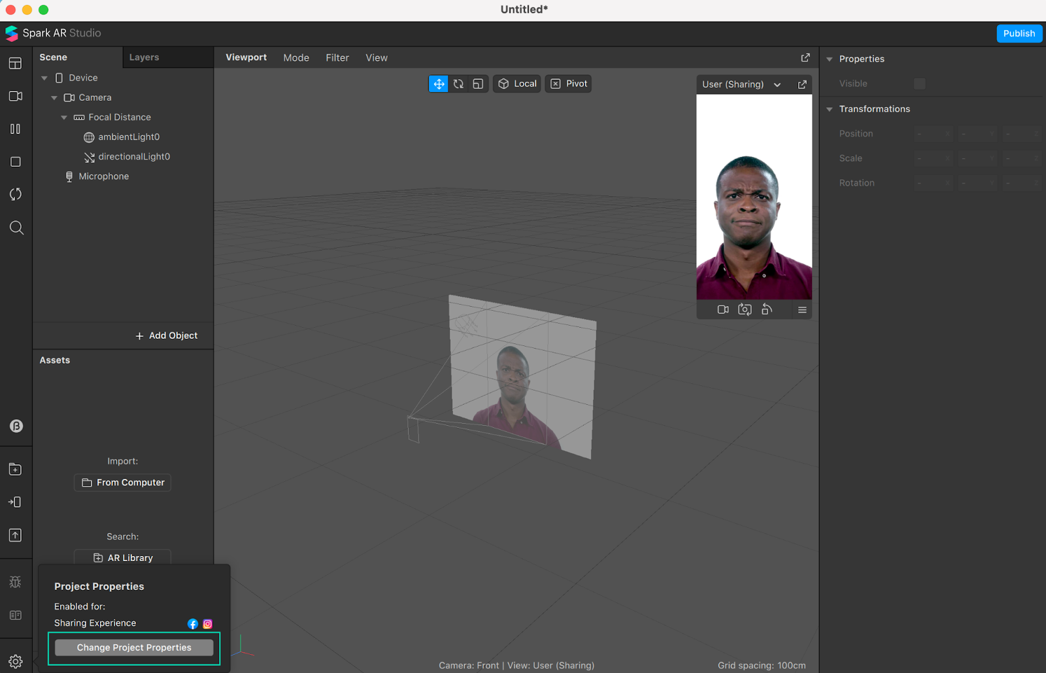1046x673 pixels.
Task: Open the layout panel icon in left sidebar
Action: pos(16,63)
